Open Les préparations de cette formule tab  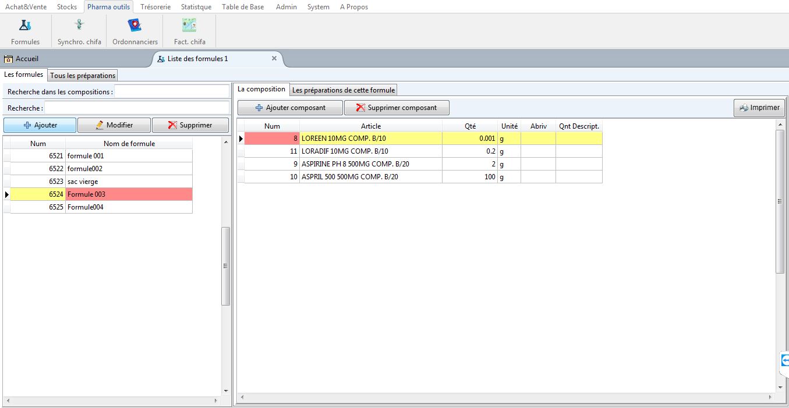(344, 90)
